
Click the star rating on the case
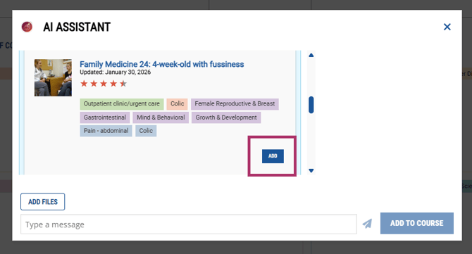104,84
